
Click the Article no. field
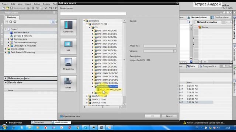160,46
